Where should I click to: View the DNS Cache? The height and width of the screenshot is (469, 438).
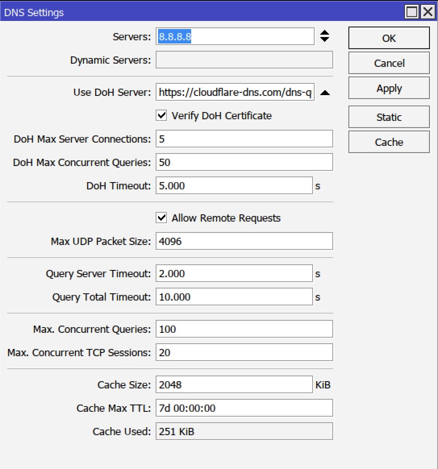tap(388, 142)
